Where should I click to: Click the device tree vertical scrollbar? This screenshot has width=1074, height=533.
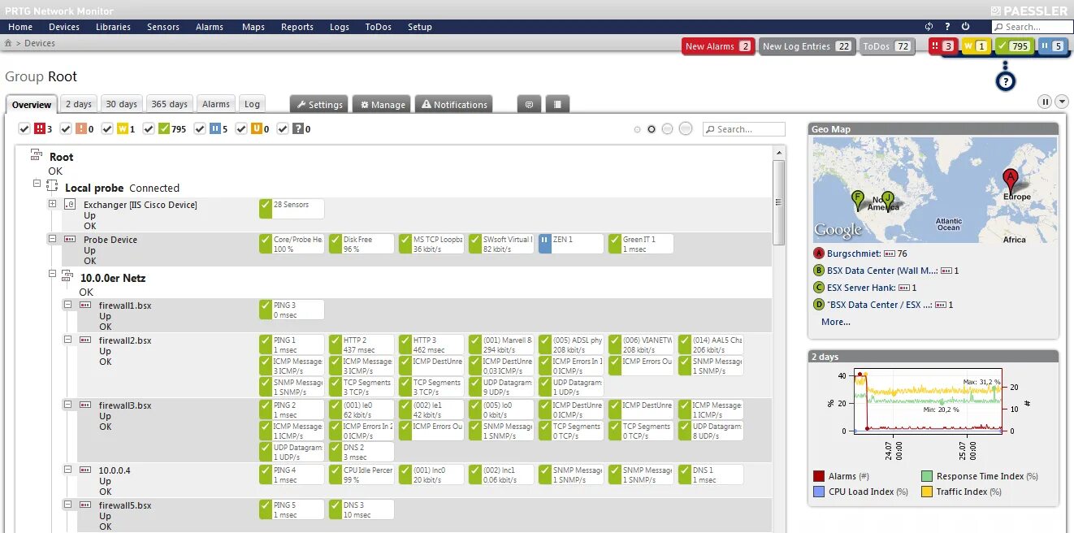(x=778, y=203)
